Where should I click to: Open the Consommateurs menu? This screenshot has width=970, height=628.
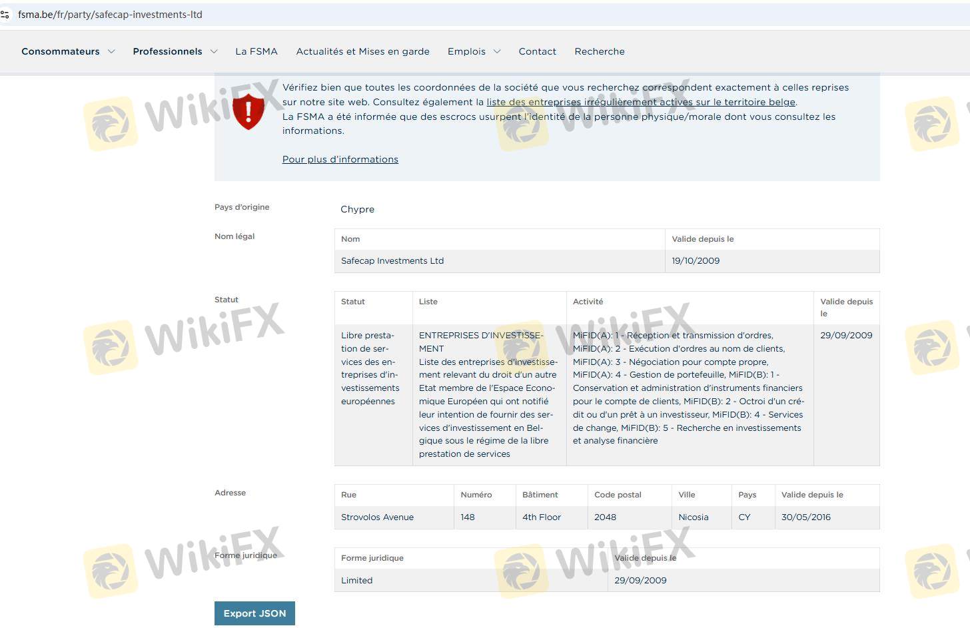point(61,51)
